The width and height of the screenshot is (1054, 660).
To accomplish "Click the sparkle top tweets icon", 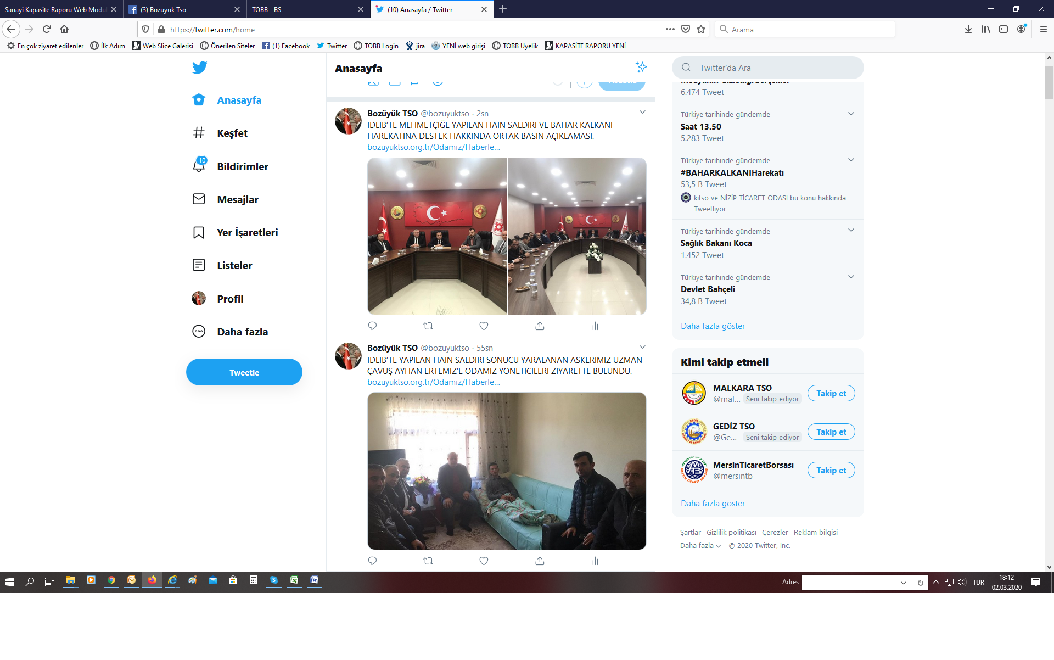I will [641, 67].
